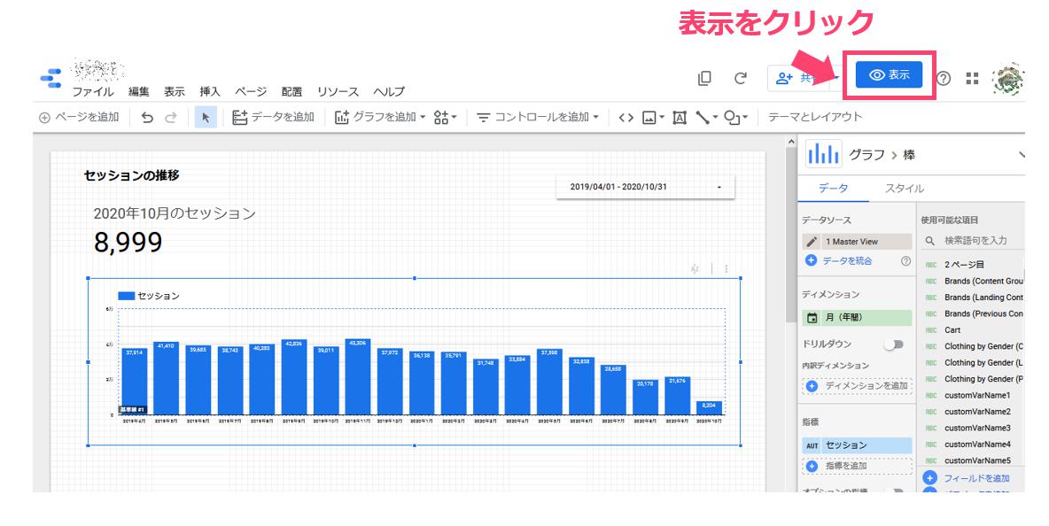1049x526 pixels.
Task: Open the chart's three-dot more menu
Action: coord(726,268)
